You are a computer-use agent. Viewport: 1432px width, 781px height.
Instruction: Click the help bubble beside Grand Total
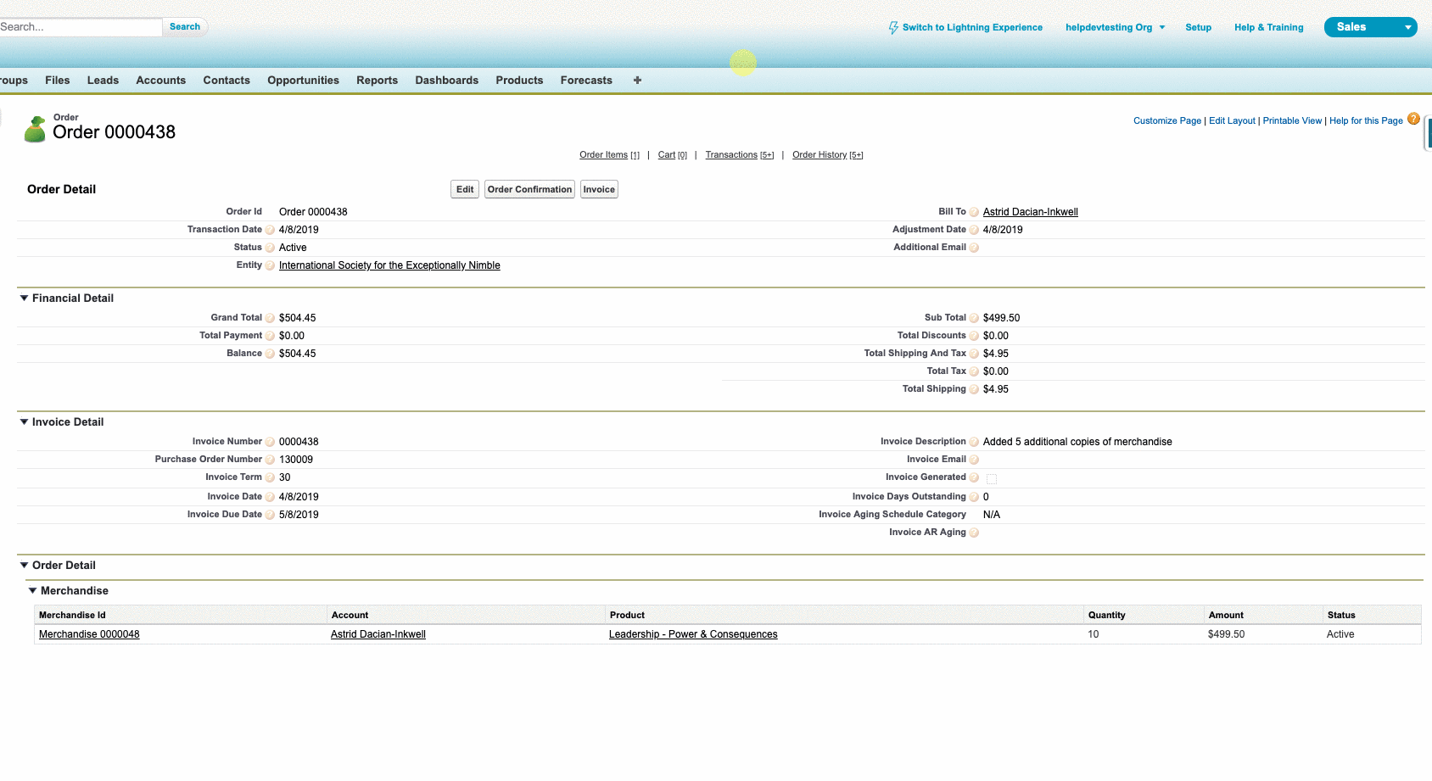pyautogui.click(x=270, y=318)
